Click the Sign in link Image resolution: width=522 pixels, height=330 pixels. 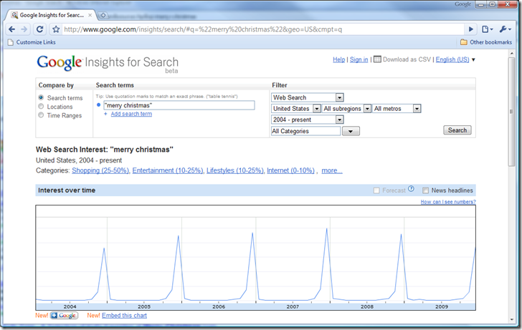[359, 59]
